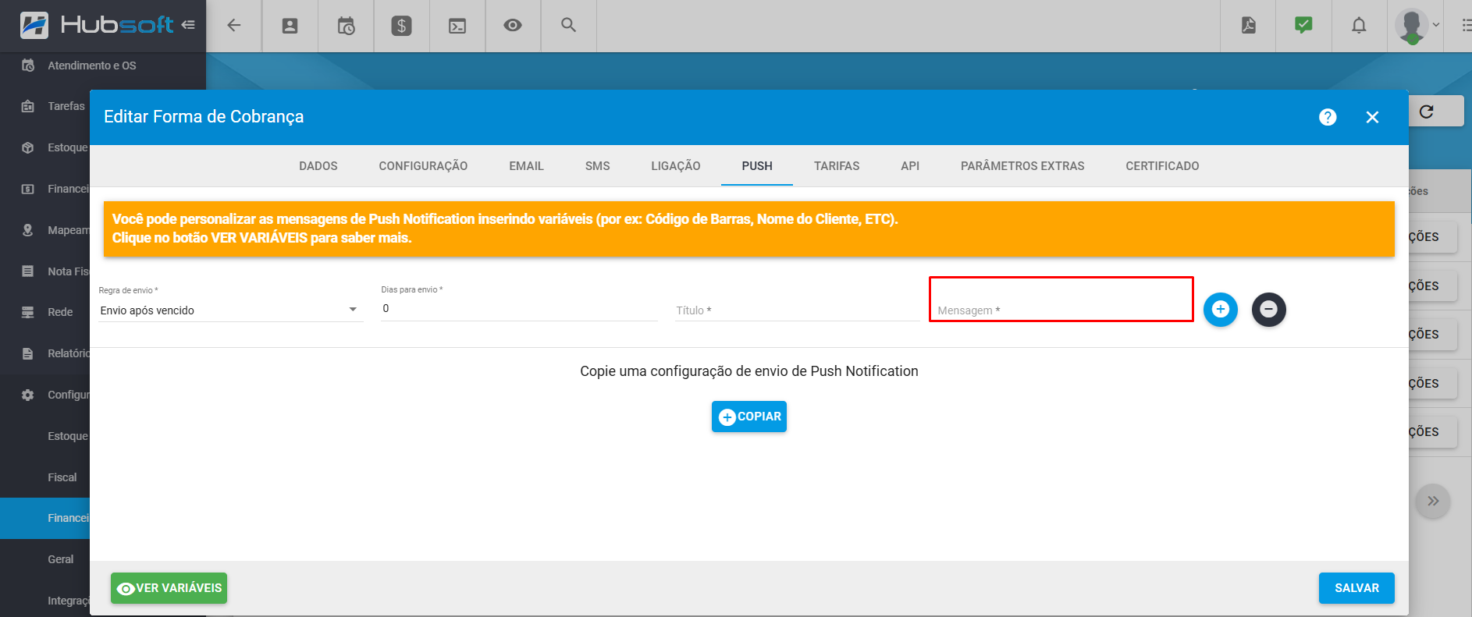This screenshot has height=617, width=1472.
Task: Click the Mensagem input field
Action: pyautogui.click(x=1061, y=310)
